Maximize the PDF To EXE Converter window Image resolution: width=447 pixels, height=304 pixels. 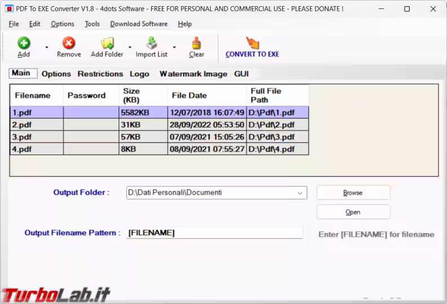click(x=407, y=9)
